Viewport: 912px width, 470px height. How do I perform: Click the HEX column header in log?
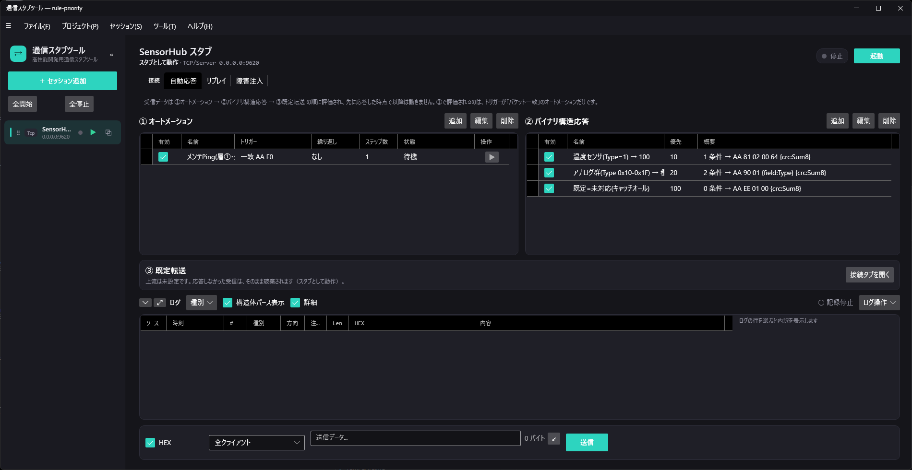coord(411,323)
